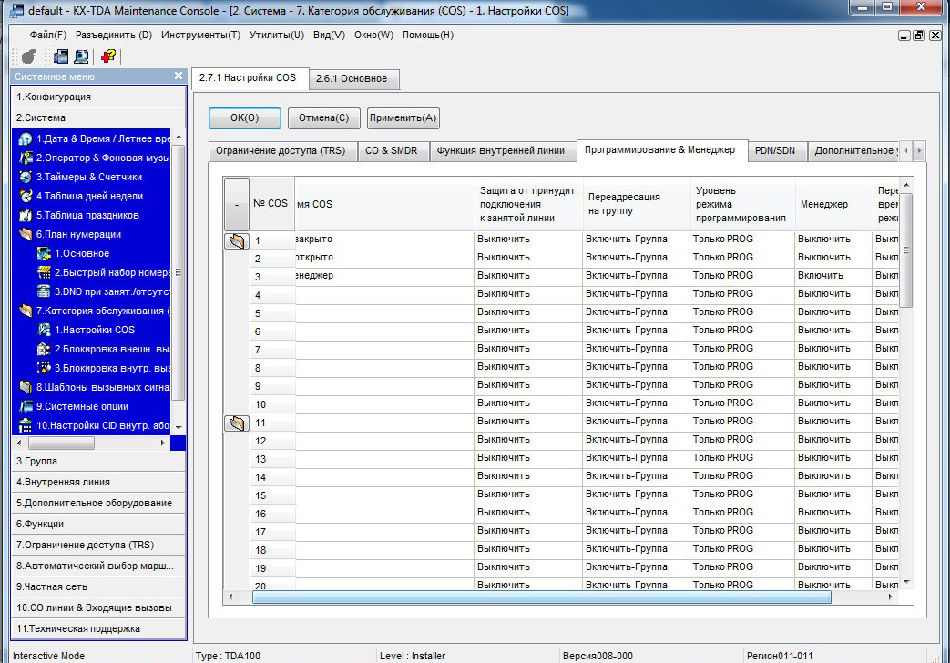950x663 pixels.
Task: Click the icon beside 8.Шаблоны вызывных сигналов
Action: point(26,387)
